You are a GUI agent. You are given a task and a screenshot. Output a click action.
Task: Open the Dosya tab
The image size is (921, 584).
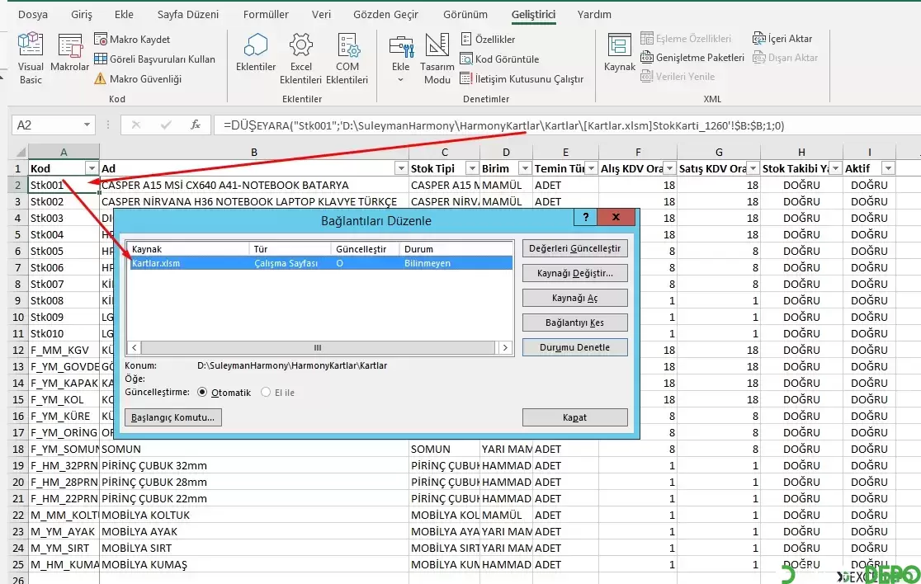tap(33, 14)
